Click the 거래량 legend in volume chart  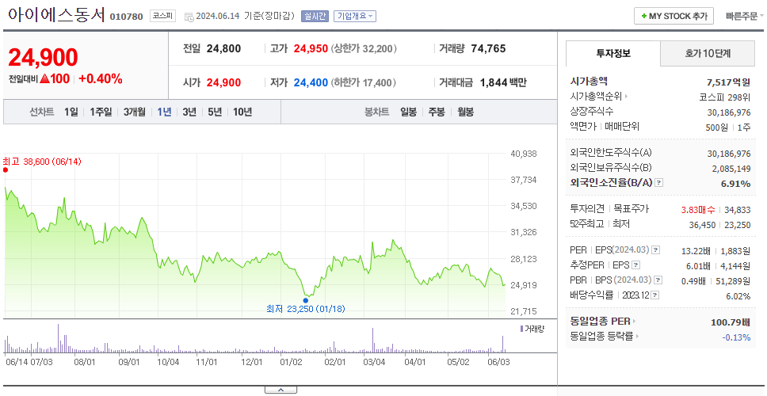click(532, 329)
